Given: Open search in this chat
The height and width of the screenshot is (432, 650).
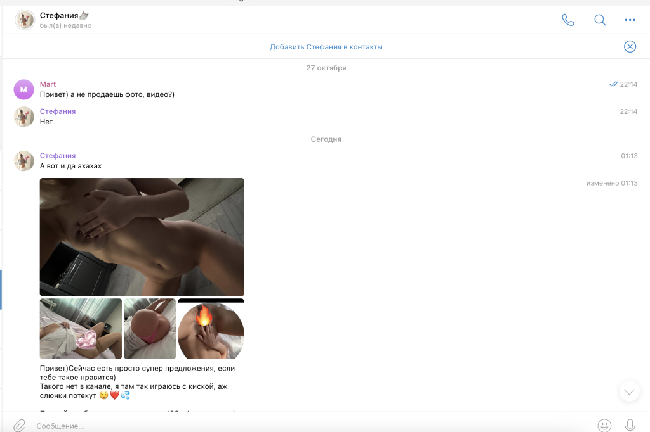Looking at the screenshot, I should (x=600, y=20).
